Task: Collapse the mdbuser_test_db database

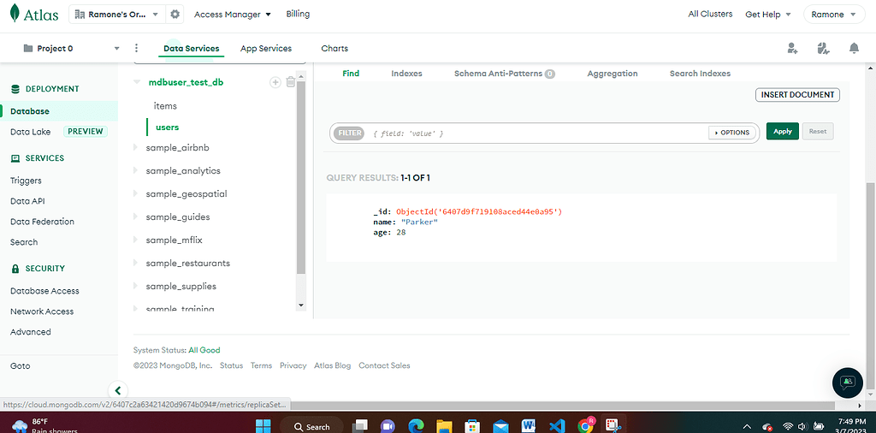Action: tap(136, 83)
